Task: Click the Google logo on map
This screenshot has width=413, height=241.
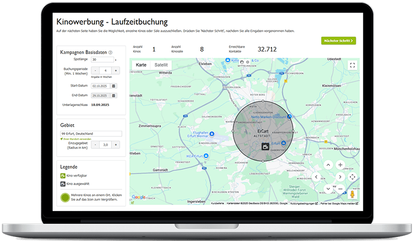Action: [138, 197]
